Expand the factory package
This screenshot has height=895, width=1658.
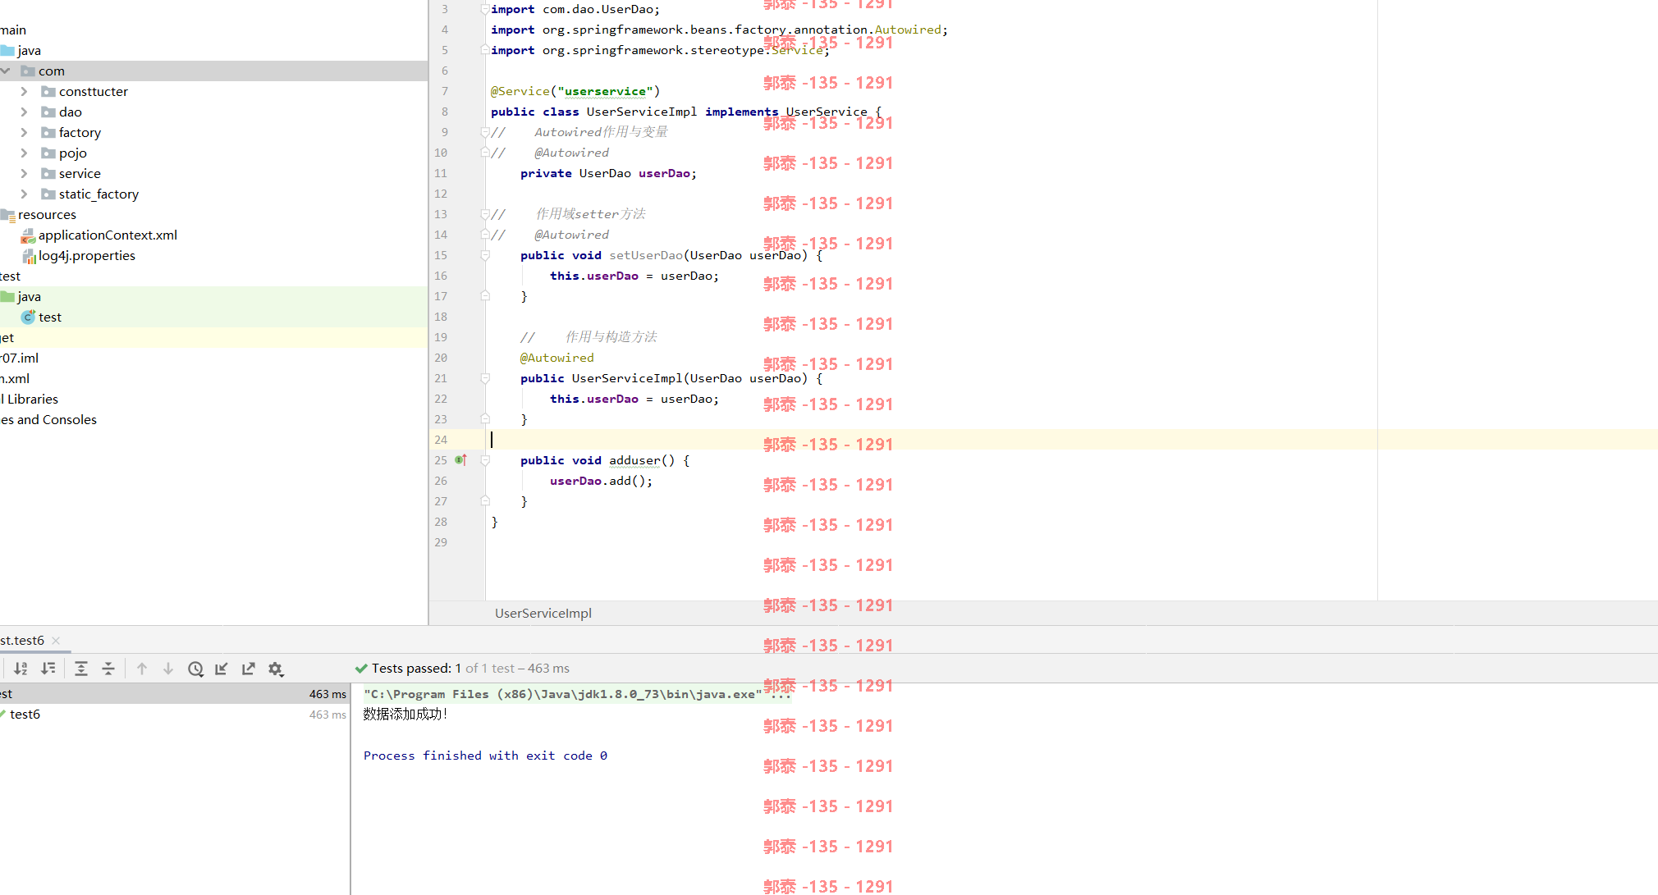click(x=24, y=132)
